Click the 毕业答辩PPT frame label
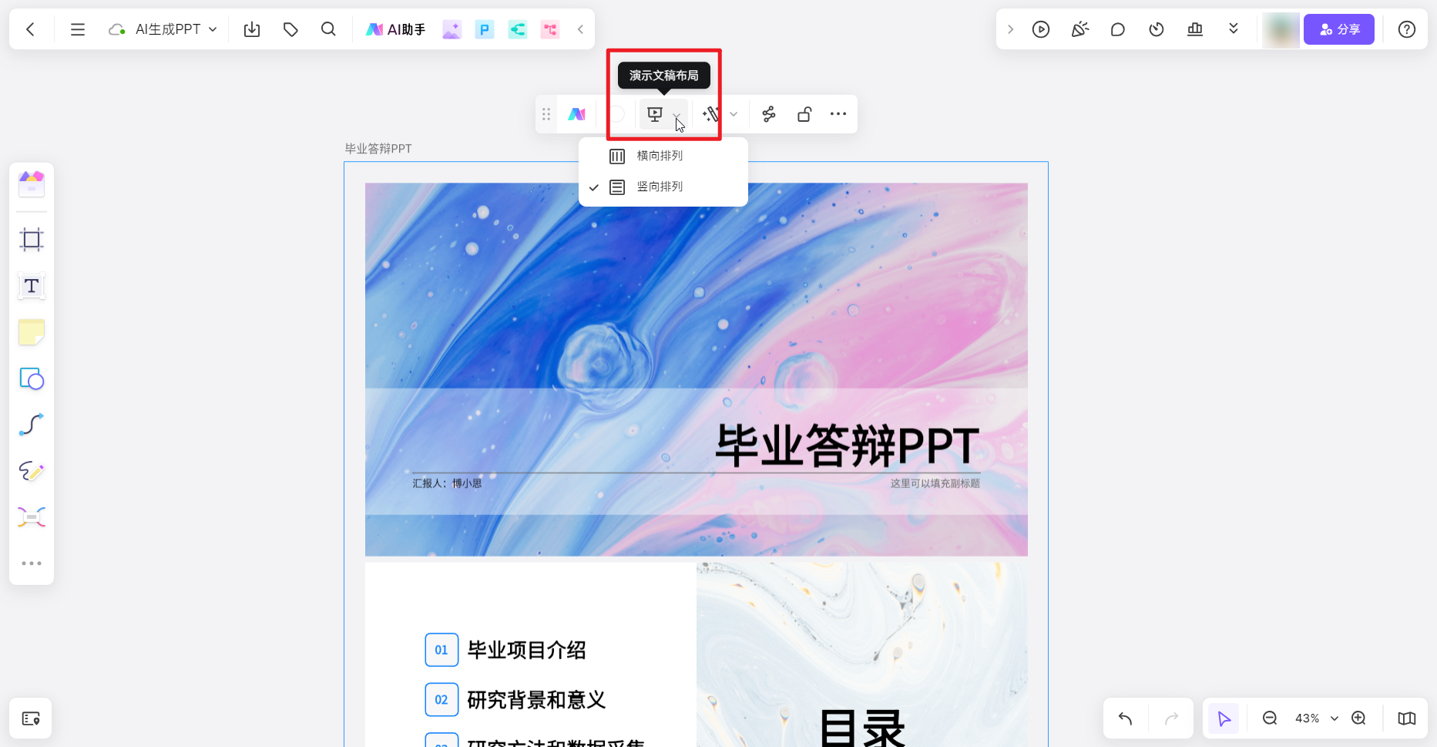This screenshot has height=747, width=1437. (378, 149)
